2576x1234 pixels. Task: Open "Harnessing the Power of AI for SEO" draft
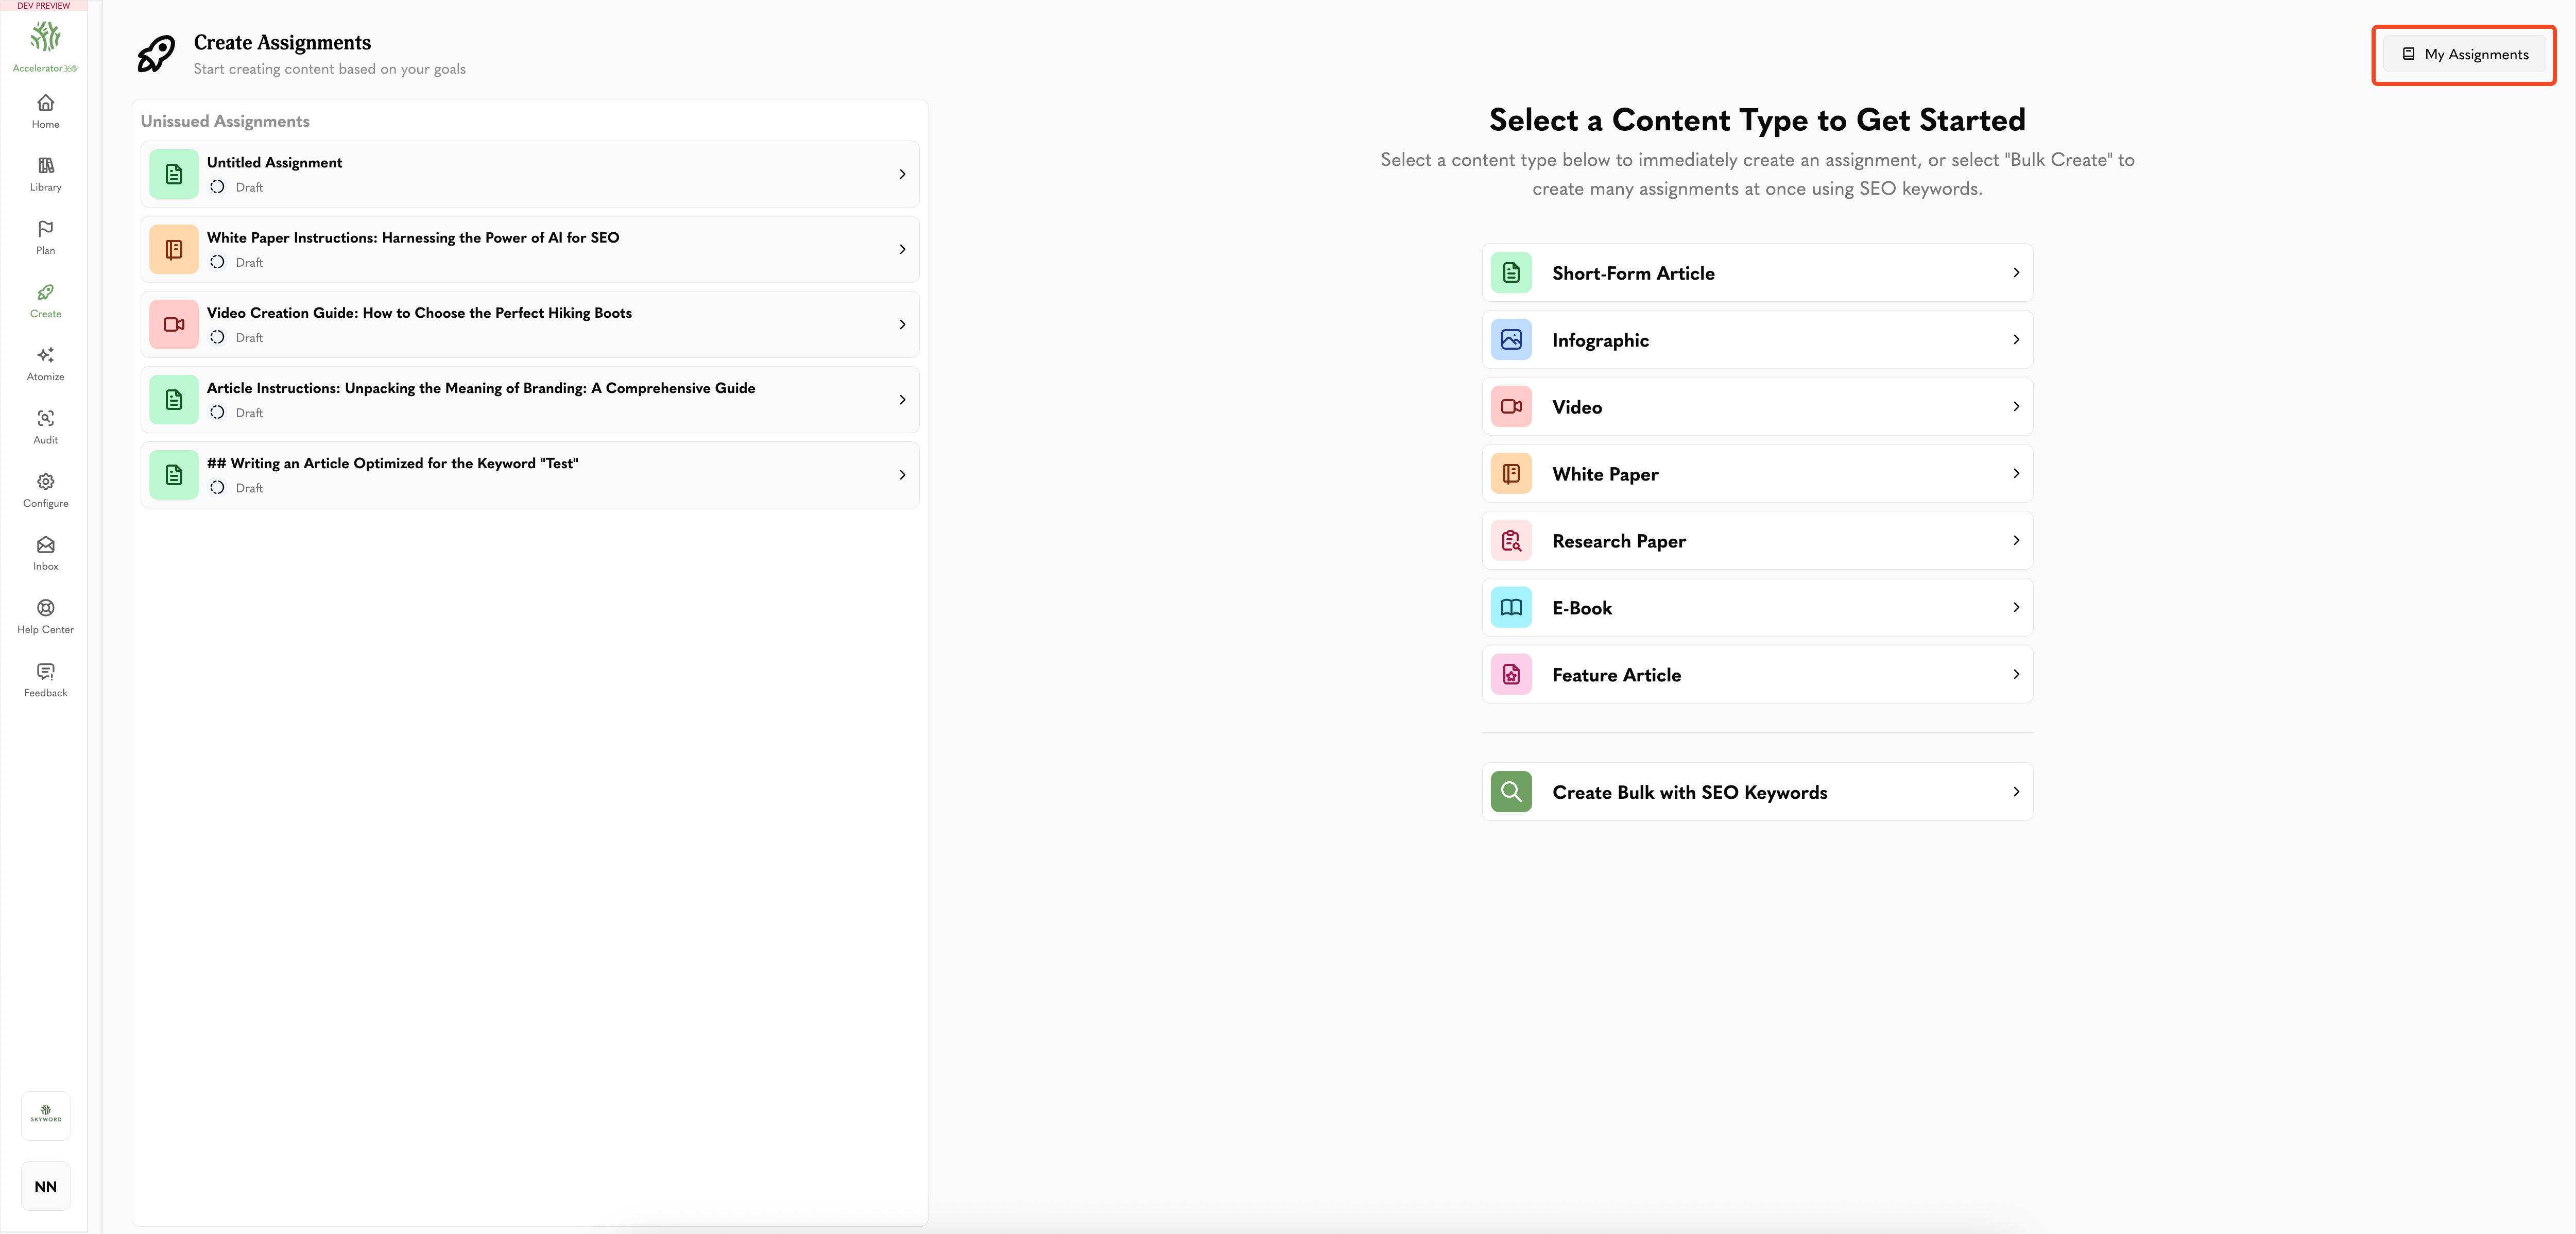(530, 249)
